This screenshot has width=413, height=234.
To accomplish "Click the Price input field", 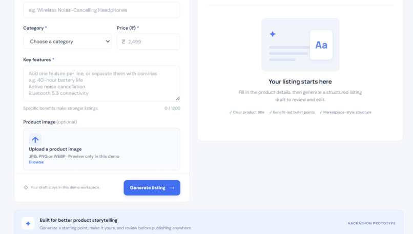I will pos(149,41).
